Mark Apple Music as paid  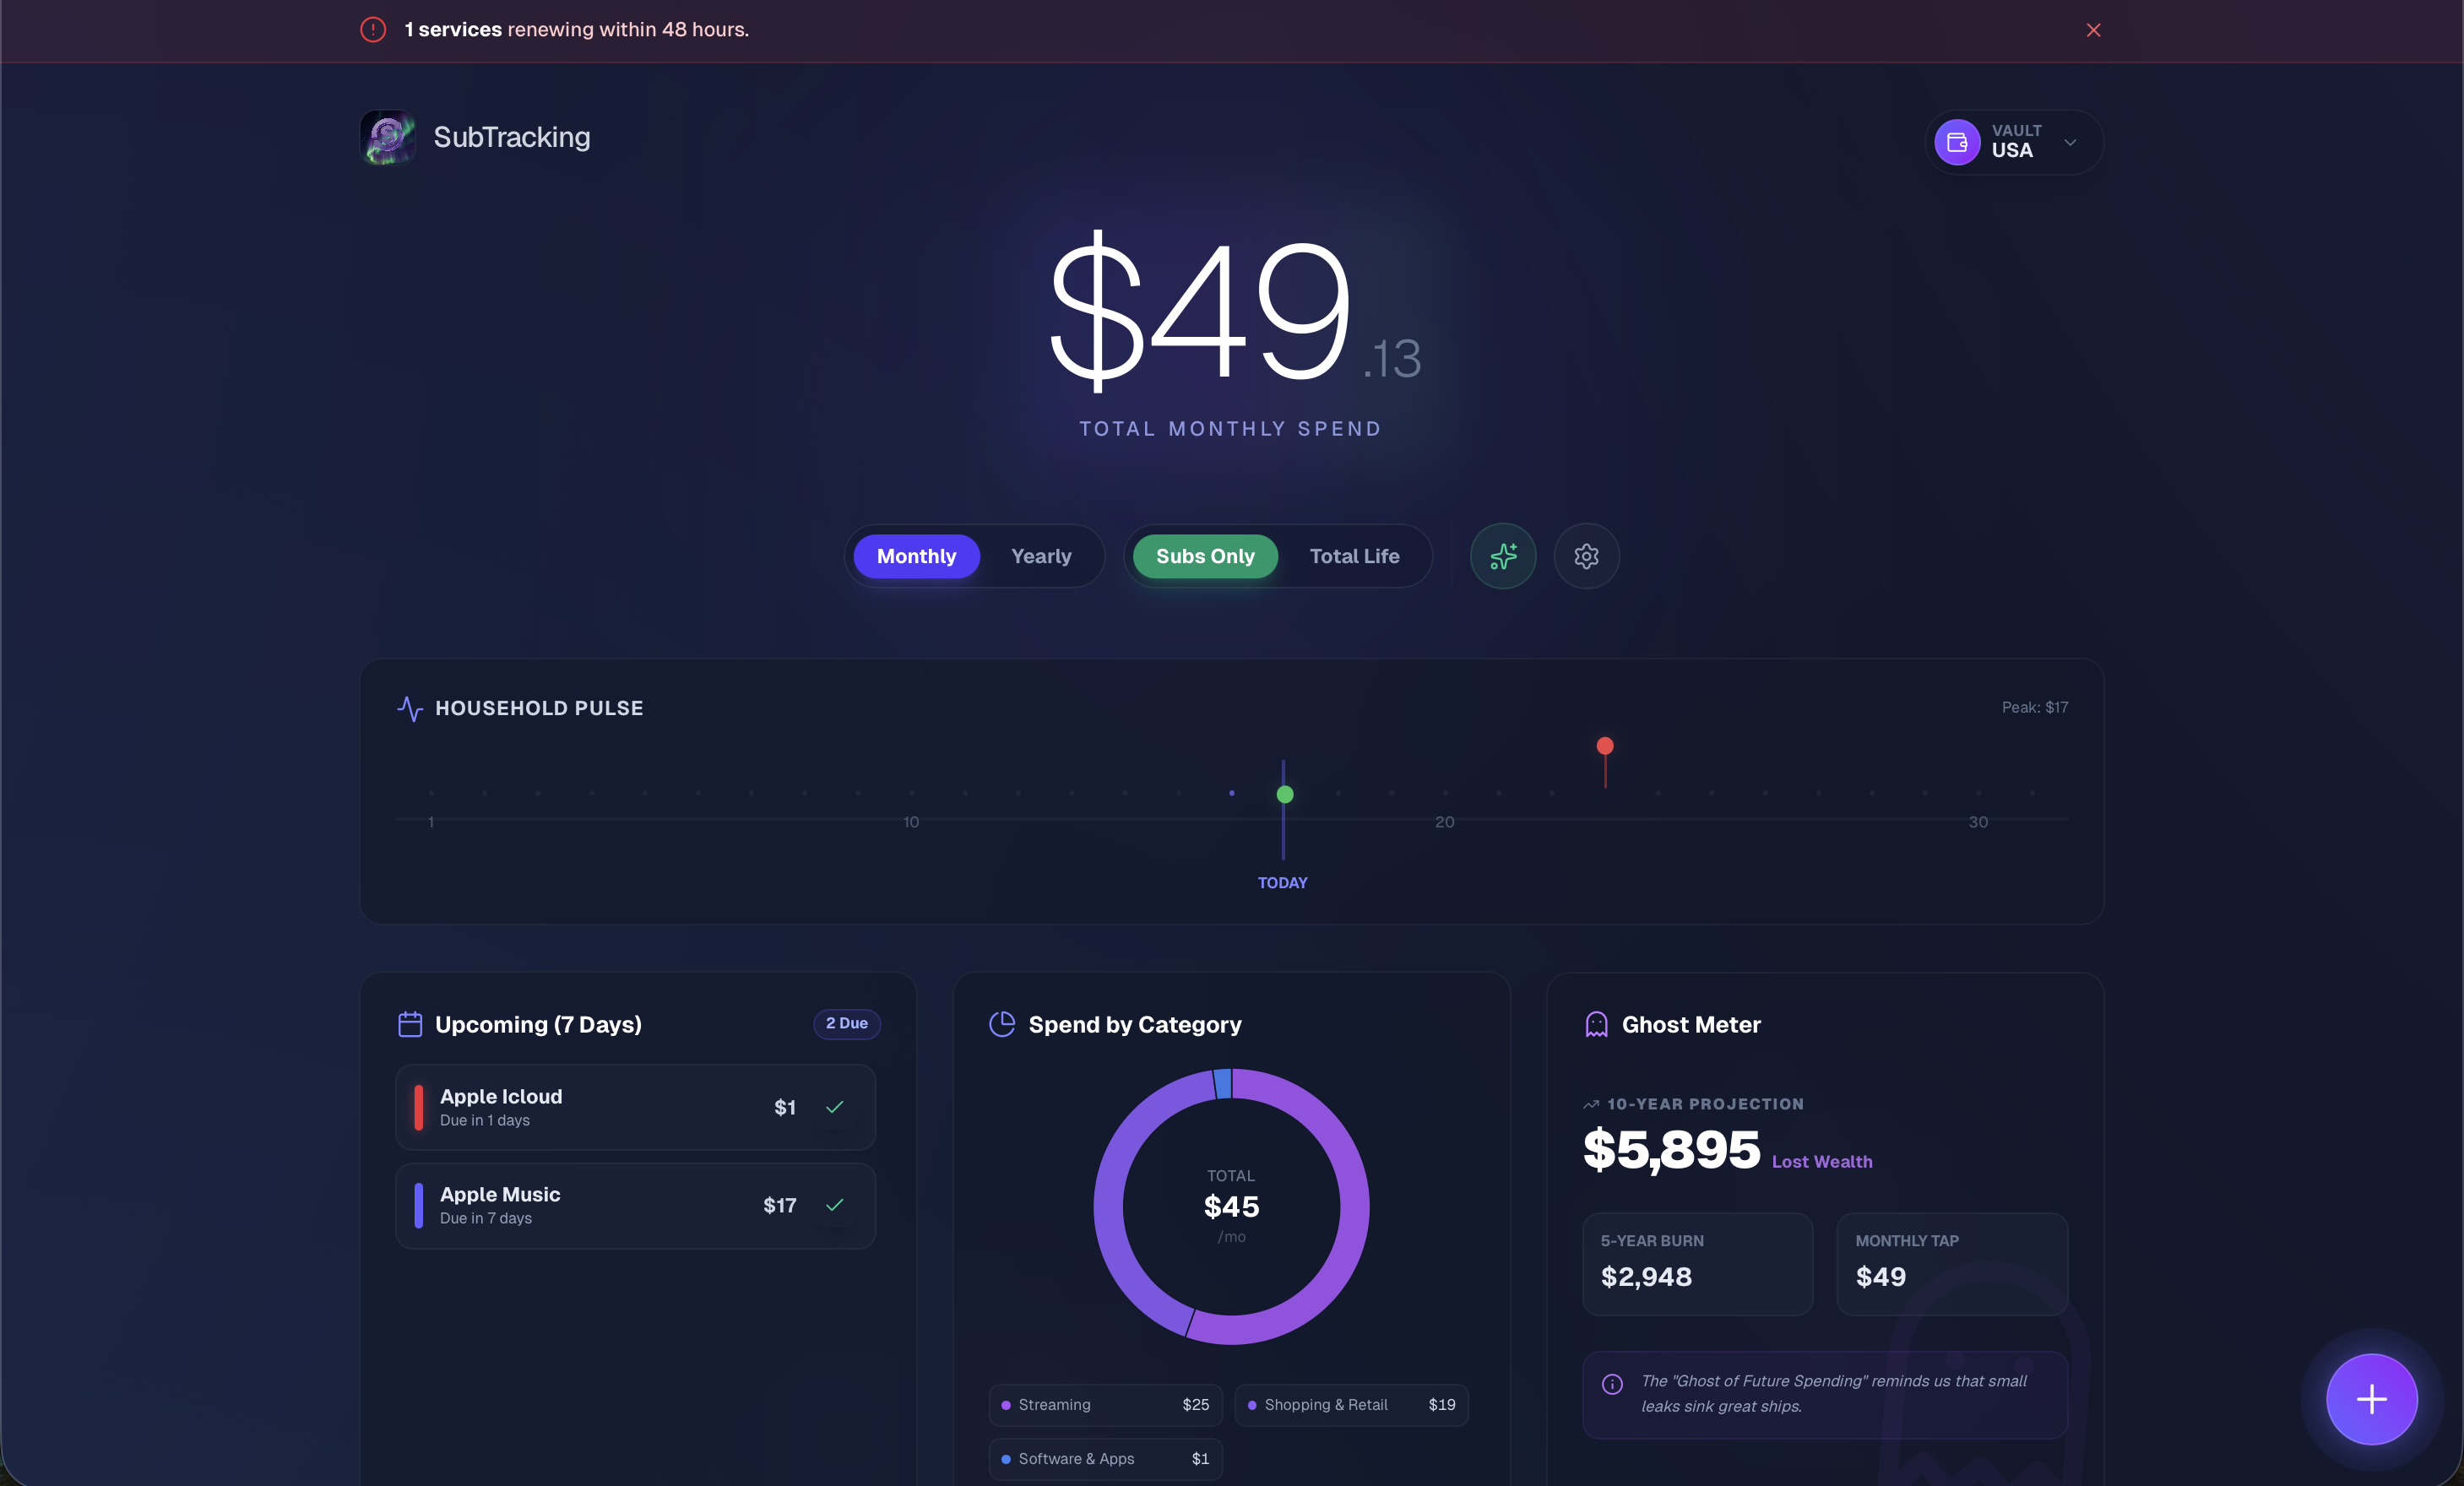tap(835, 1205)
